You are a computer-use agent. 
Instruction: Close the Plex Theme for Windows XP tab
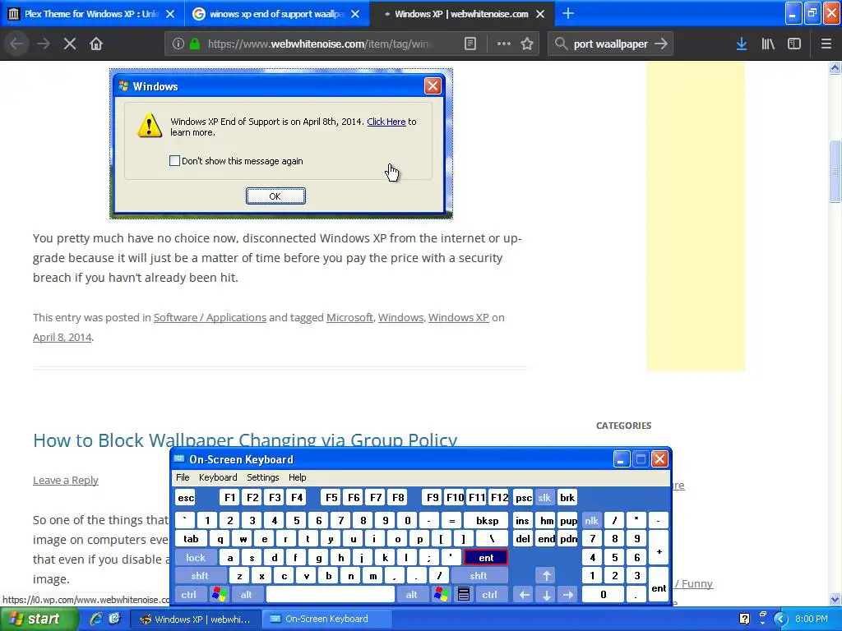tap(170, 14)
